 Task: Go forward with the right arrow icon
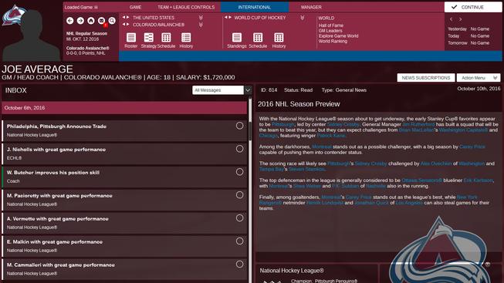80,21
